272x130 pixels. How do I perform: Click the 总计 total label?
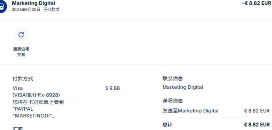coord(167,125)
